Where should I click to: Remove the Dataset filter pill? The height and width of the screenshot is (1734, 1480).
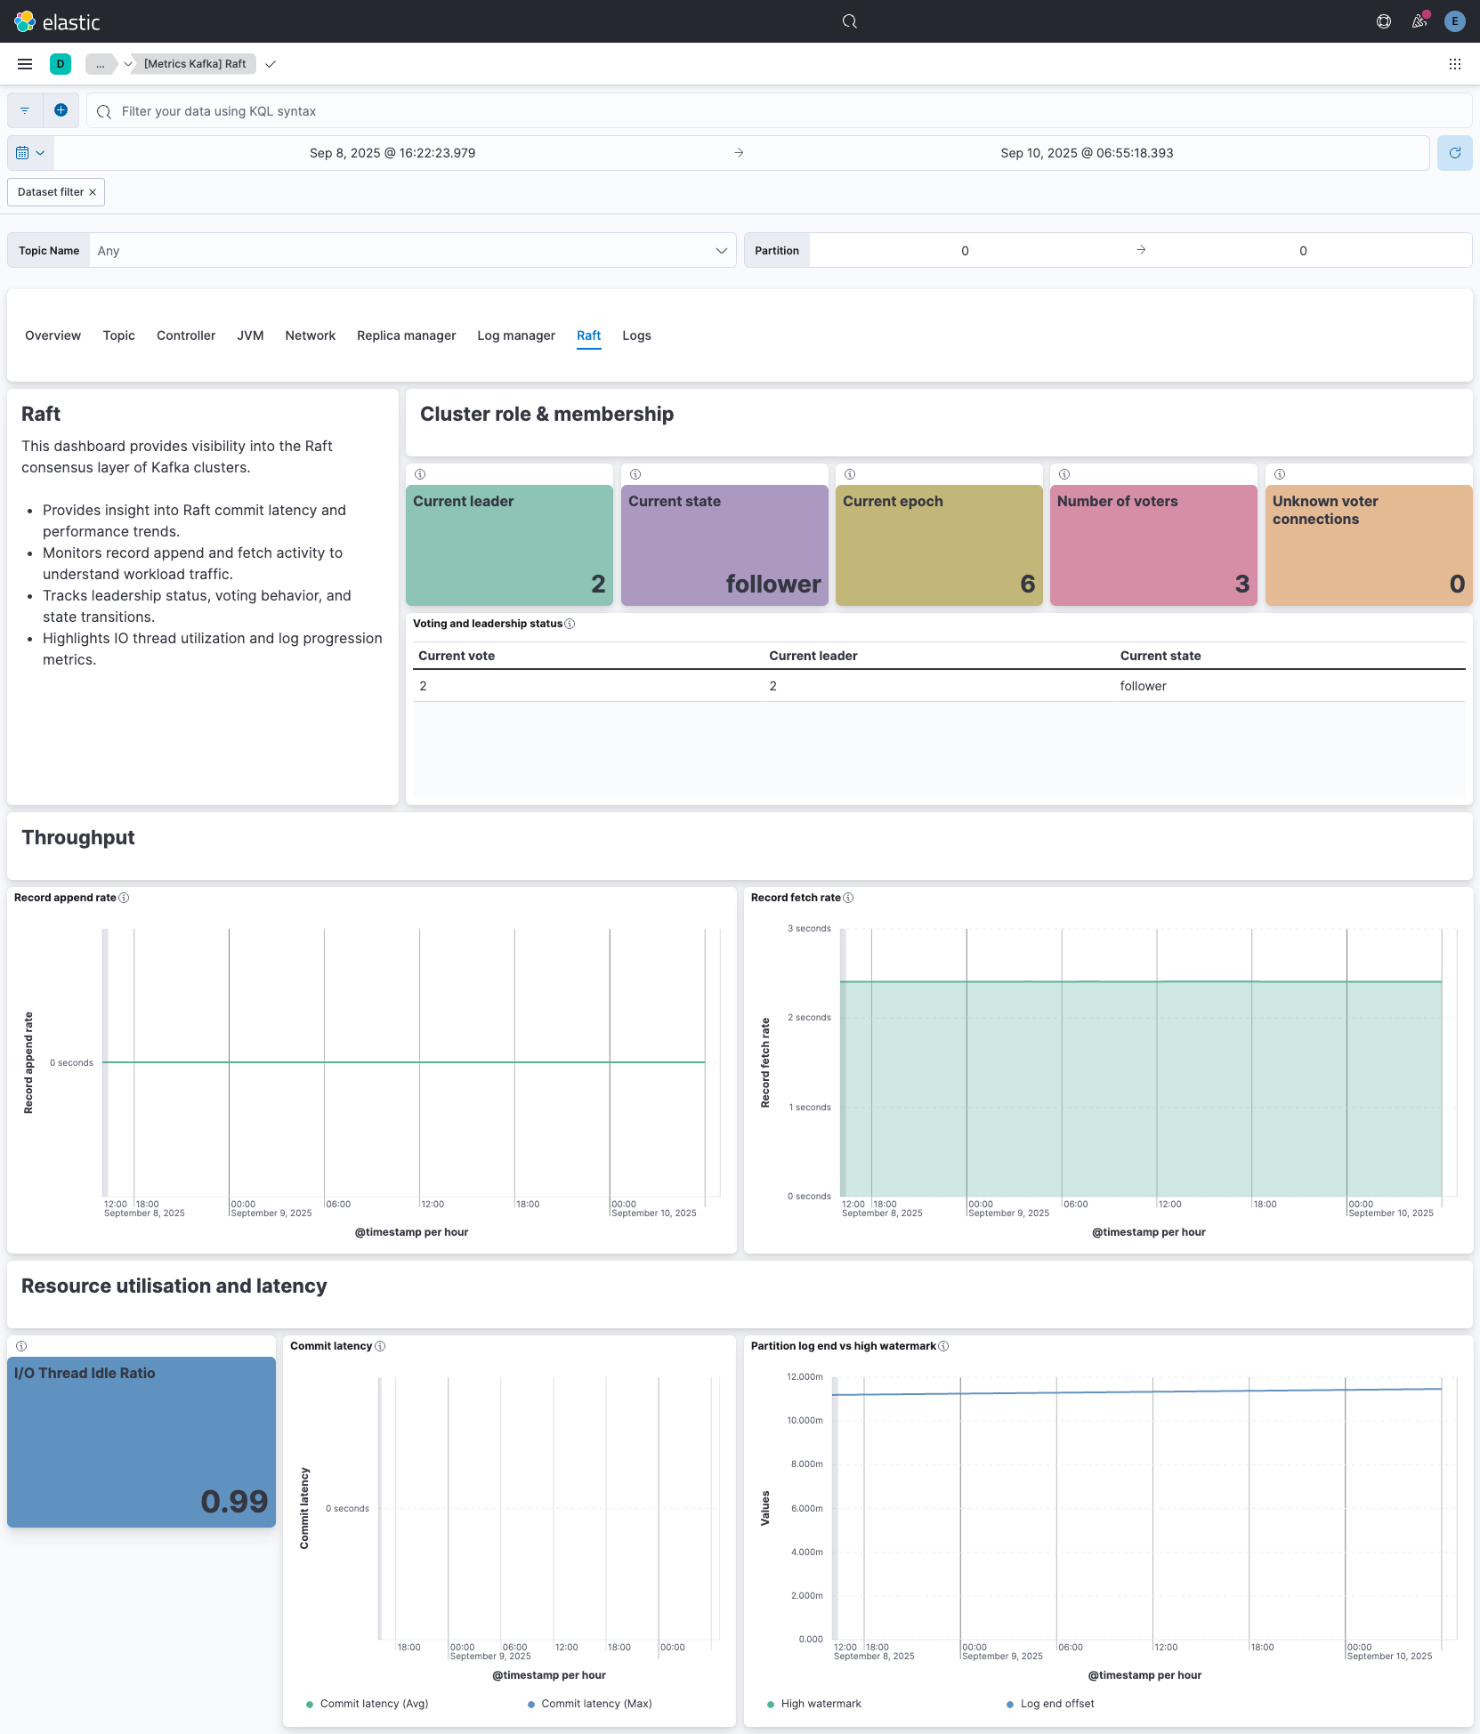click(93, 192)
